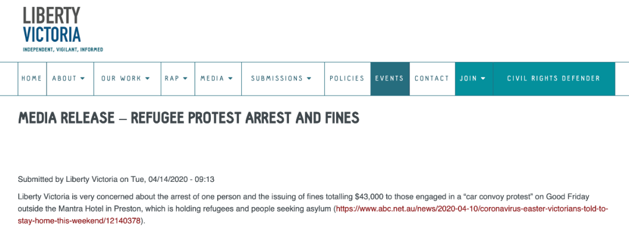The image size is (629, 232).
Task: Expand the Join dropdown arrow
Action: (x=483, y=79)
